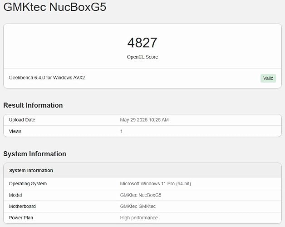This screenshot has width=285, height=227.
Task: Click the green Valid badge
Action: 268,78
